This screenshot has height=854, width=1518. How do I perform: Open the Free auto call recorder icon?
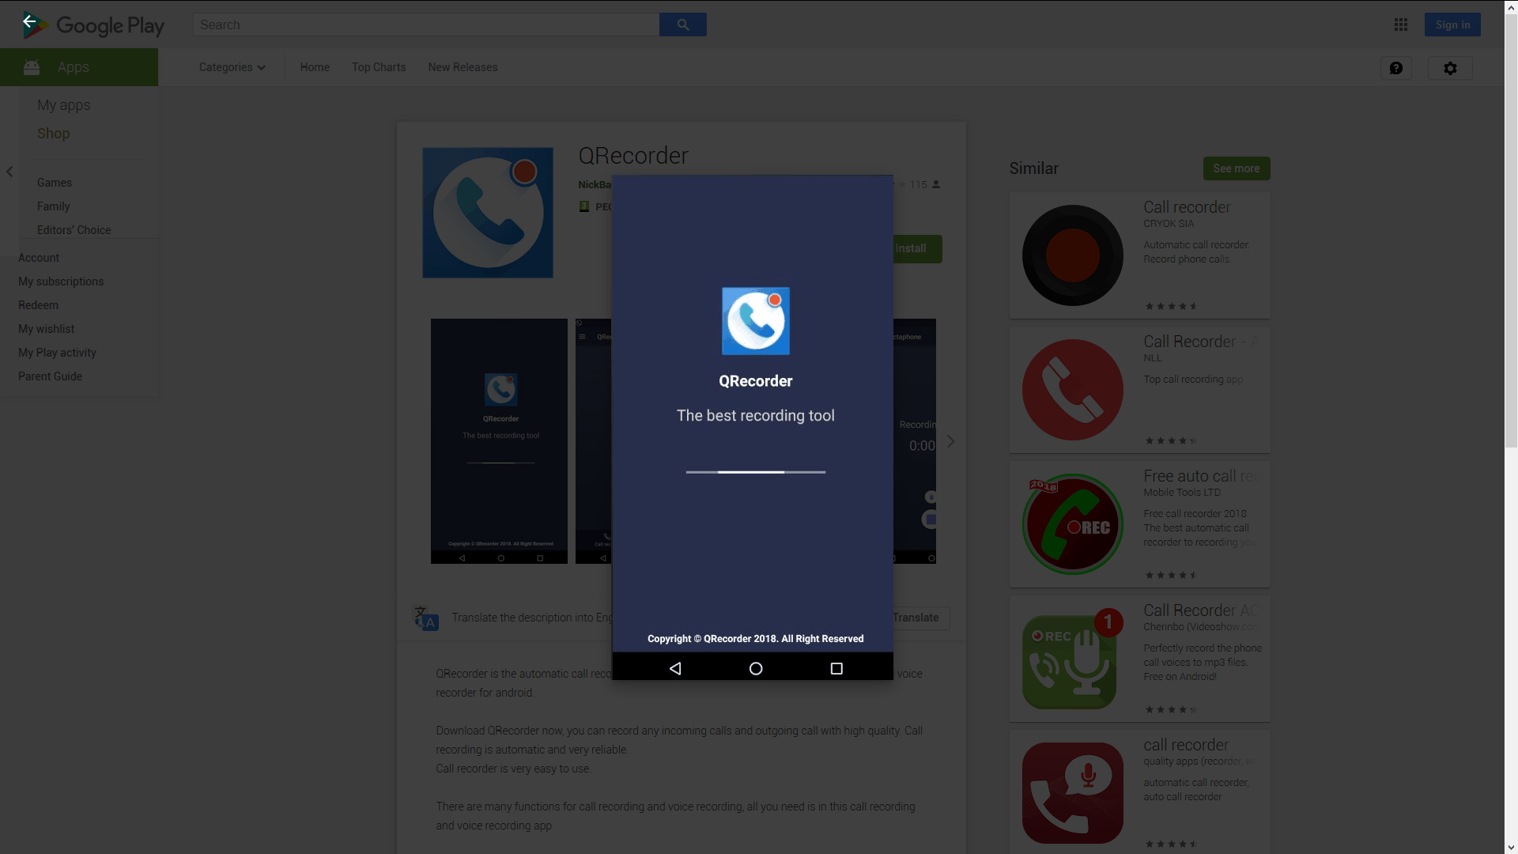(x=1073, y=524)
